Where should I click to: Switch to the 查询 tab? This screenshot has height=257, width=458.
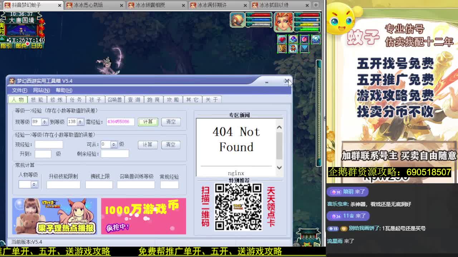134,100
